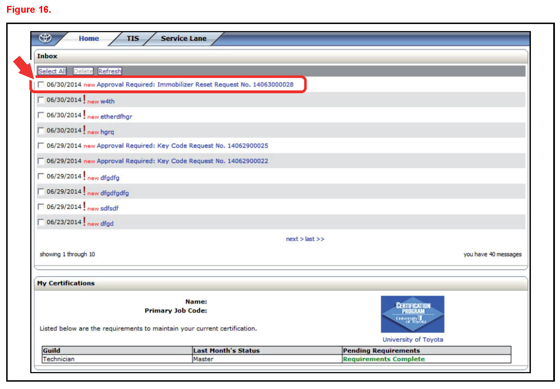Image resolution: width=560 pixels, height=389 pixels.
Task: Mark the checkbox next to sdfsdf message
Action: point(41,207)
